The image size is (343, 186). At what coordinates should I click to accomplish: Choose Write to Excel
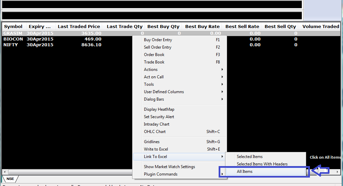tap(156, 149)
